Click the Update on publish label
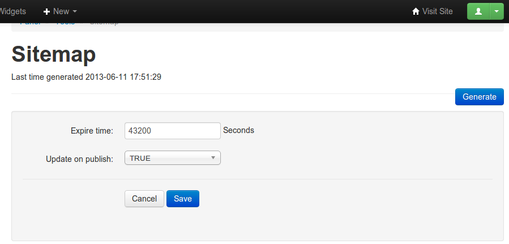This screenshot has width=509, height=244. click(79, 159)
